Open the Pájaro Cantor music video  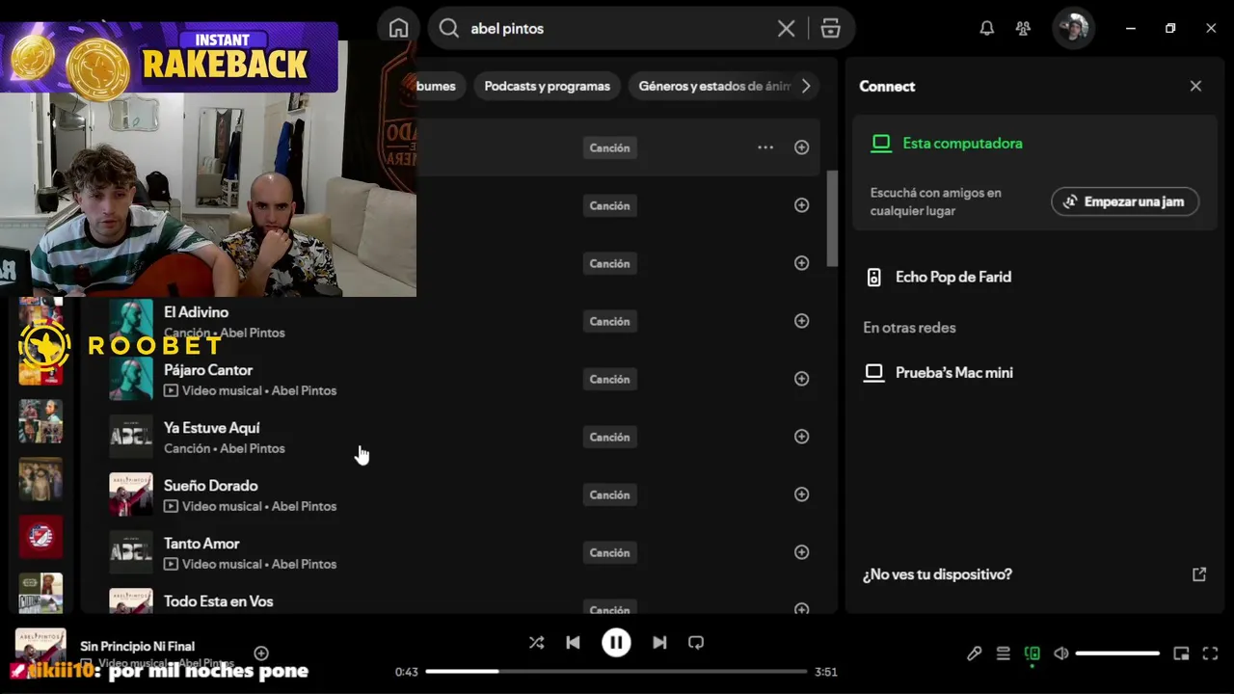(208, 370)
